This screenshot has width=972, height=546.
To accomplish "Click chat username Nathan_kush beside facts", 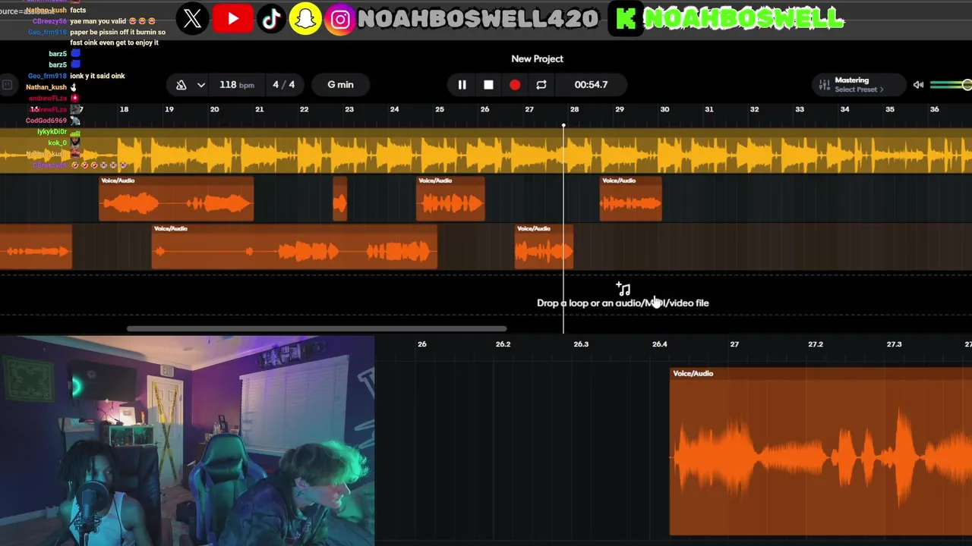I will pos(46,11).
